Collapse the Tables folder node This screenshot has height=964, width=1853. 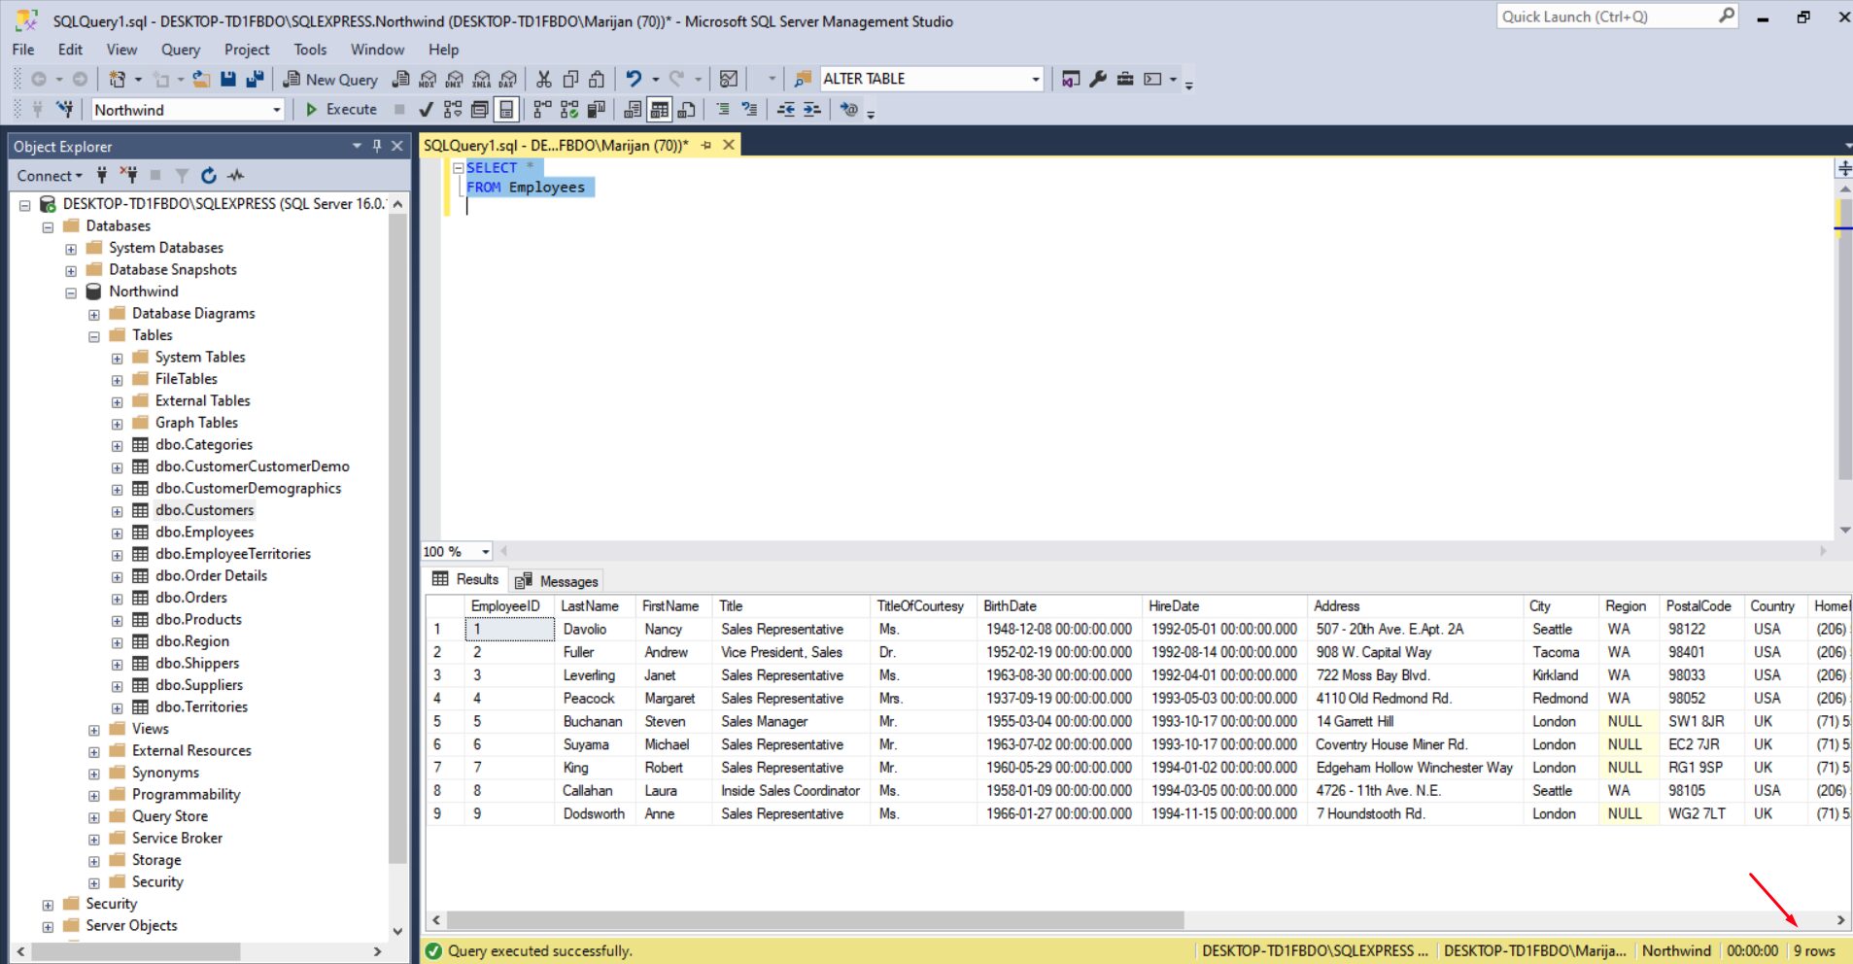click(94, 336)
